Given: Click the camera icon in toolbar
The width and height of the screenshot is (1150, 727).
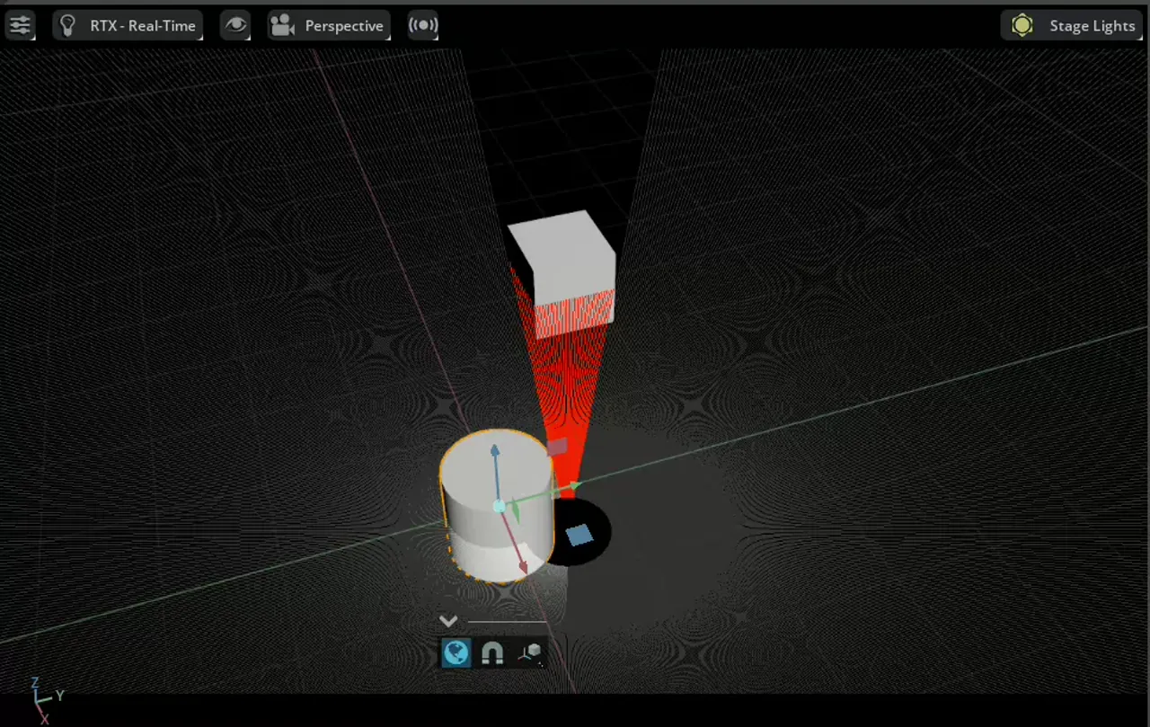Looking at the screenshot, I should tap(283, 25).
